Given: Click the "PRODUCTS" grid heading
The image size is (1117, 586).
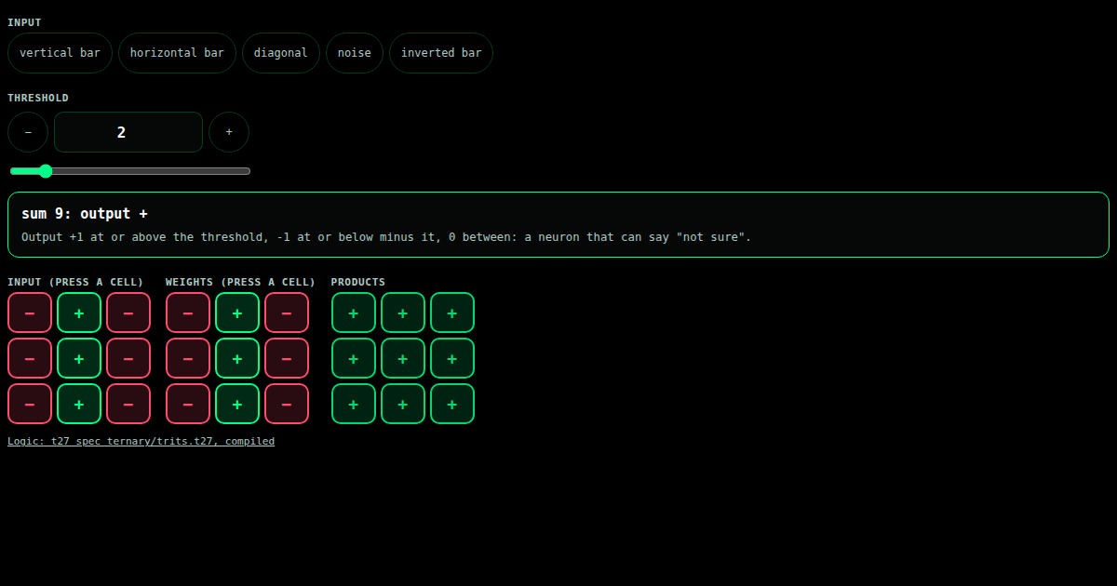Looking at the screenshot, I should pyautogui.click(x=358, y=282).
